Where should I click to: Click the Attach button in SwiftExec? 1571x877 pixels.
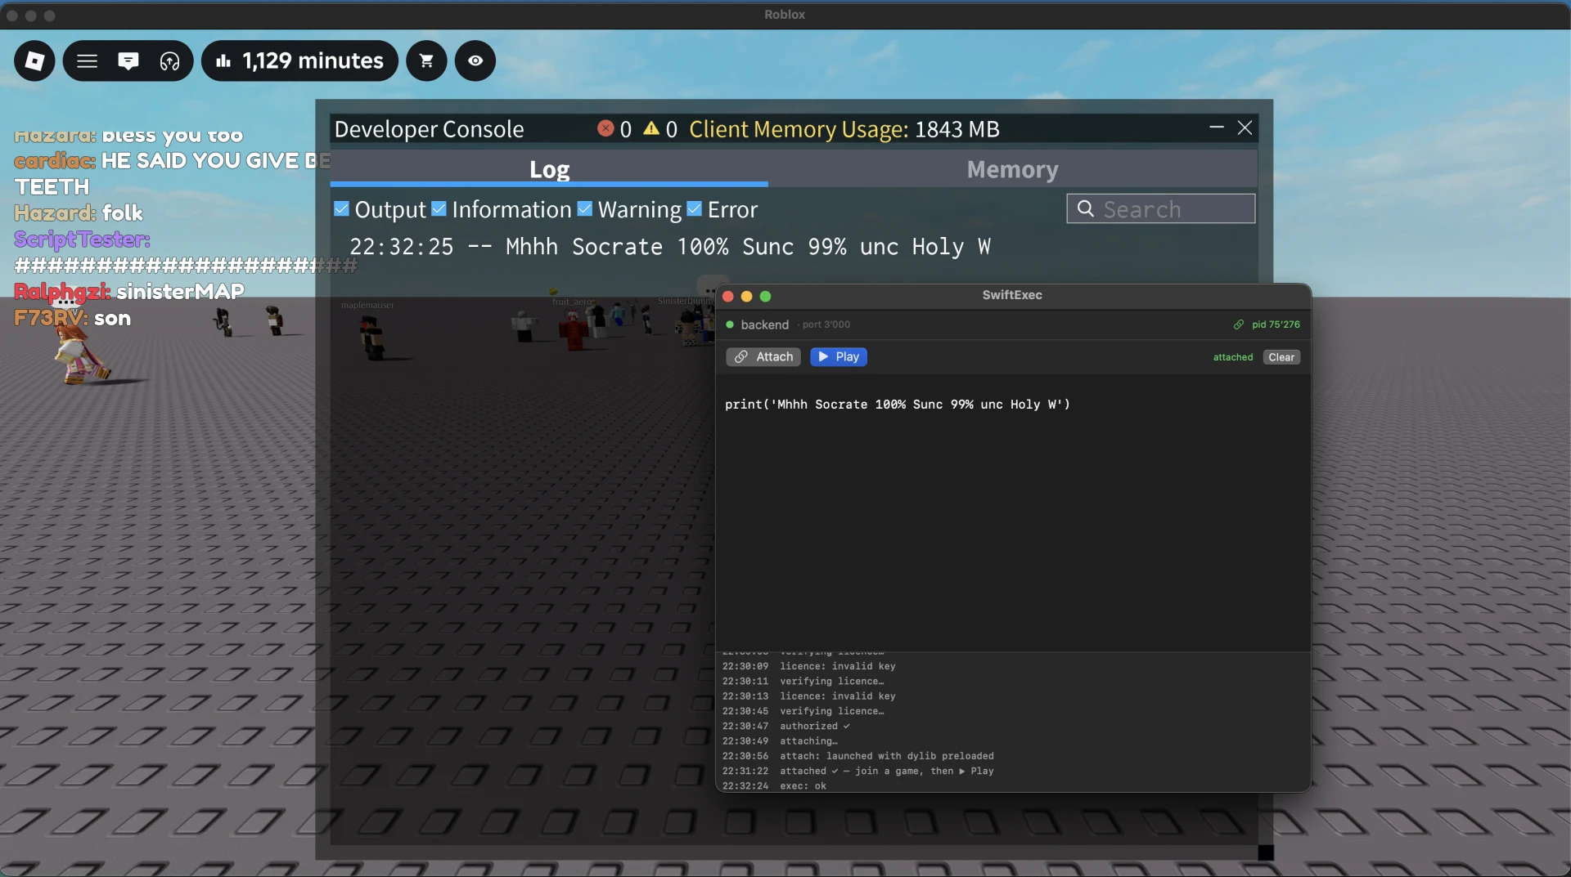[x=763, y=357]
